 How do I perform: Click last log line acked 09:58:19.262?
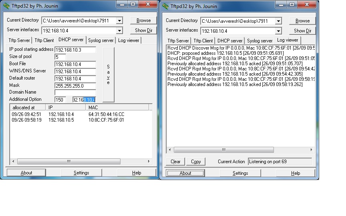[x=235, y=84]
